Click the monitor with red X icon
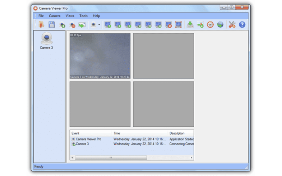This screenshot has width=282, height=176. coord(168,25)
